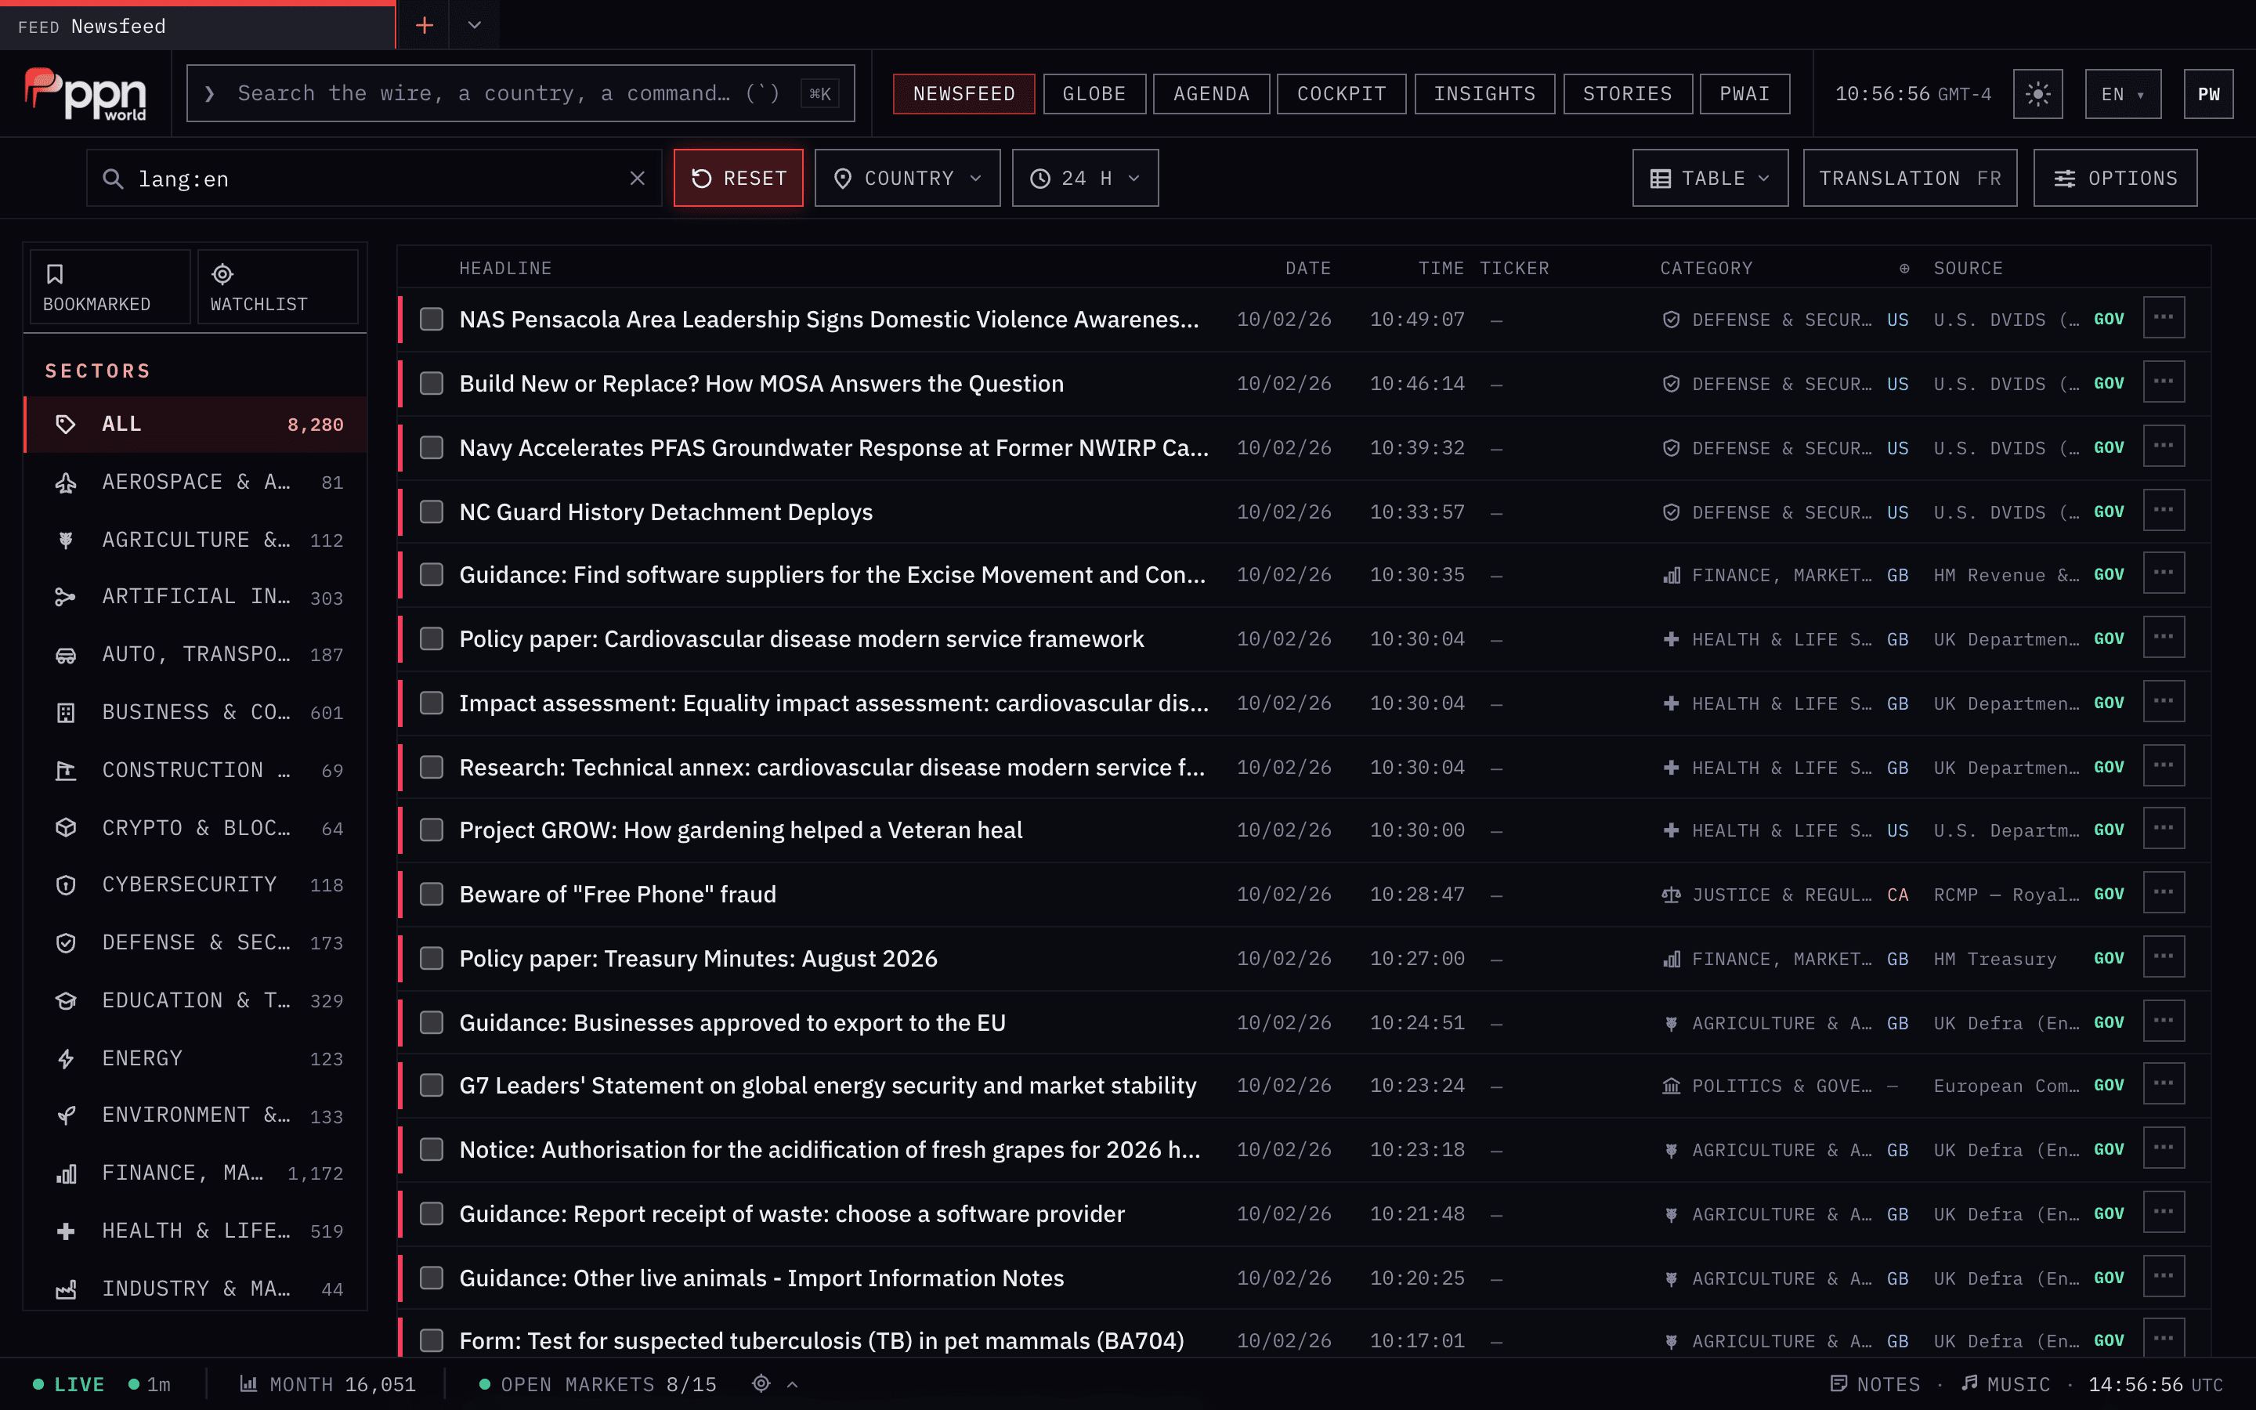Select the Artificial Intelligence sector
This screenshot has width=2256, height=1410.
pyautogui.click(x=196, y=597)
